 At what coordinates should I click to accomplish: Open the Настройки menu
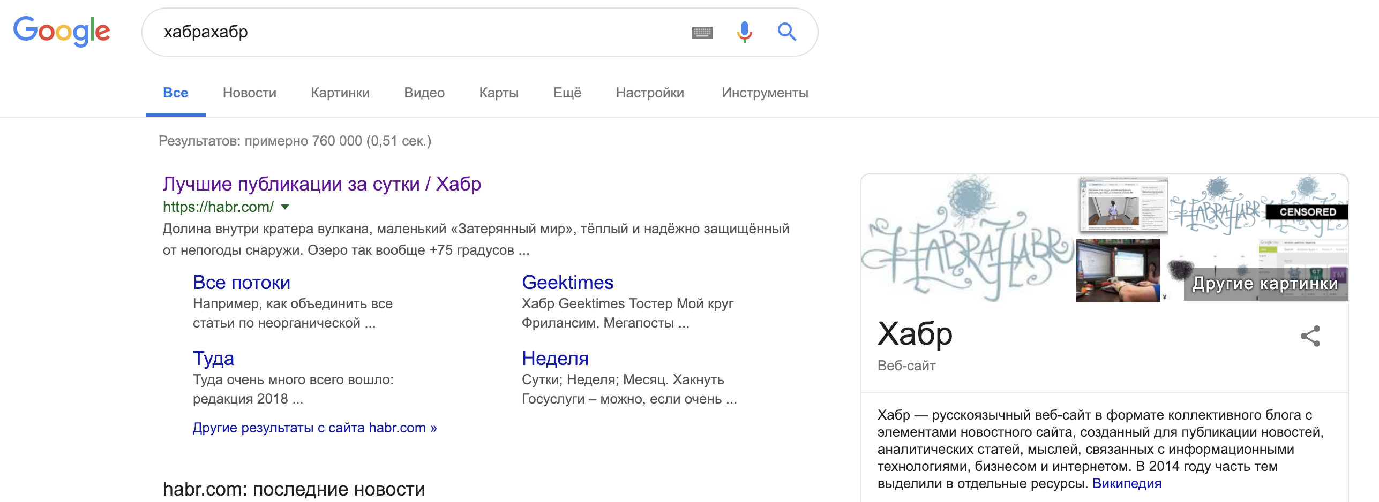point(650,93)
